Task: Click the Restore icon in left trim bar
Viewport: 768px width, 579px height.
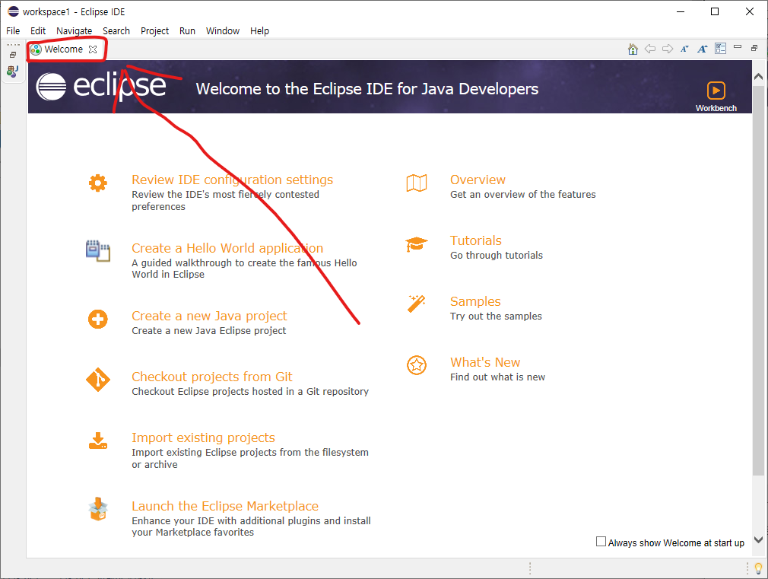Action: [13, 55]
